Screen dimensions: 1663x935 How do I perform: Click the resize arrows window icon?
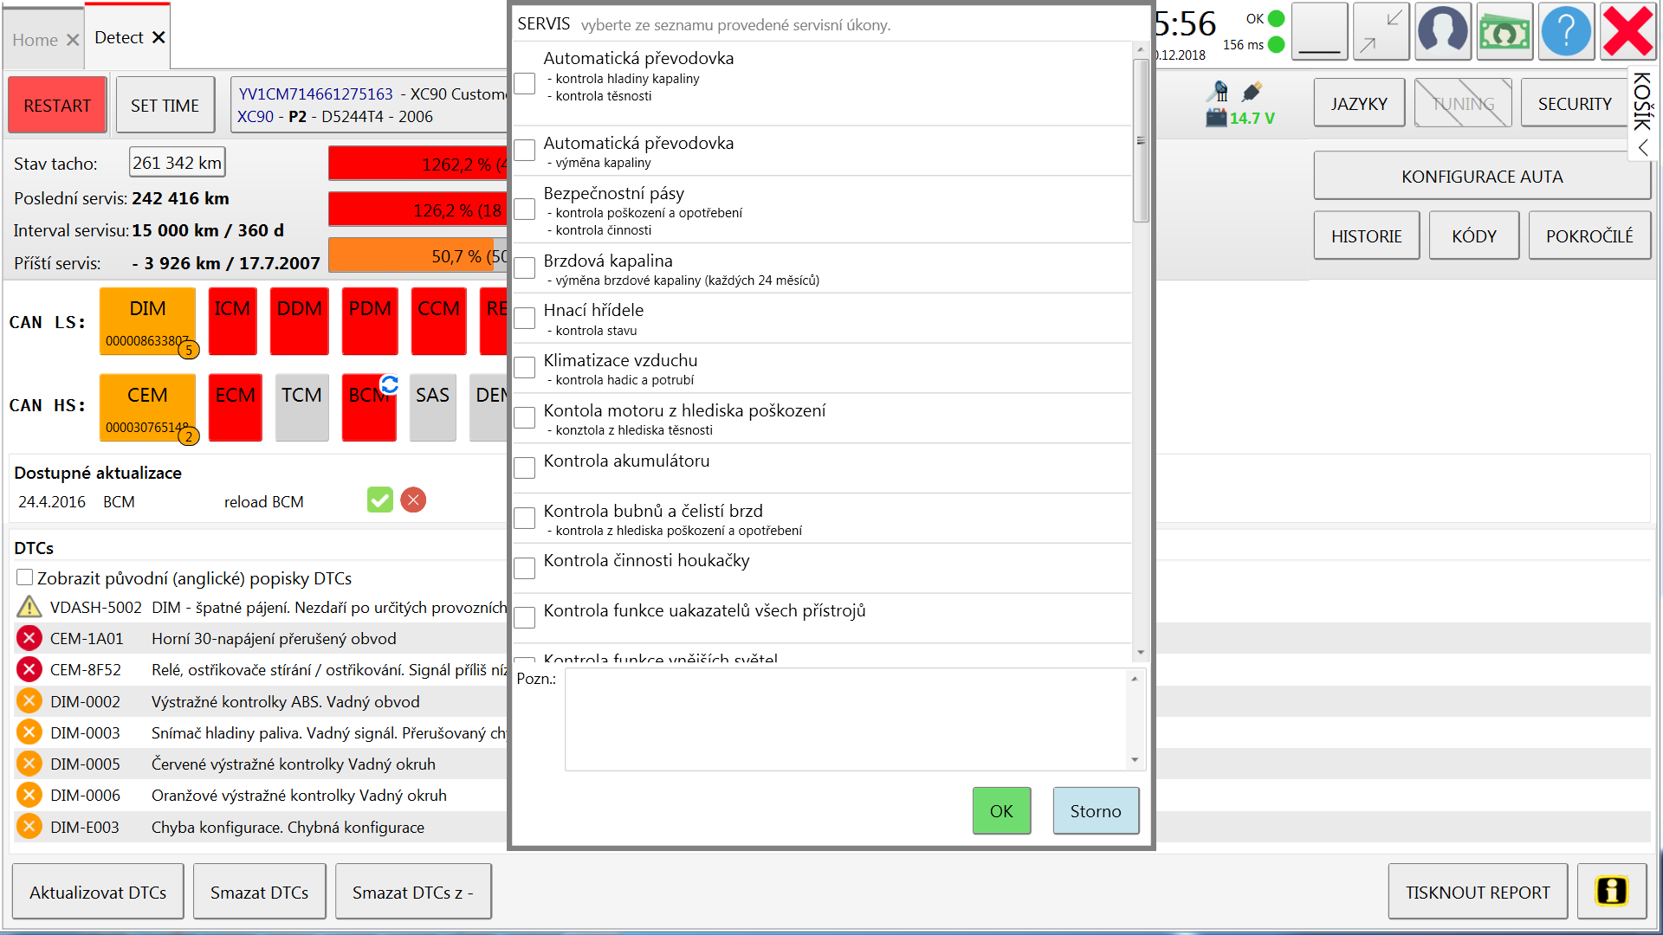(1381, 32)
